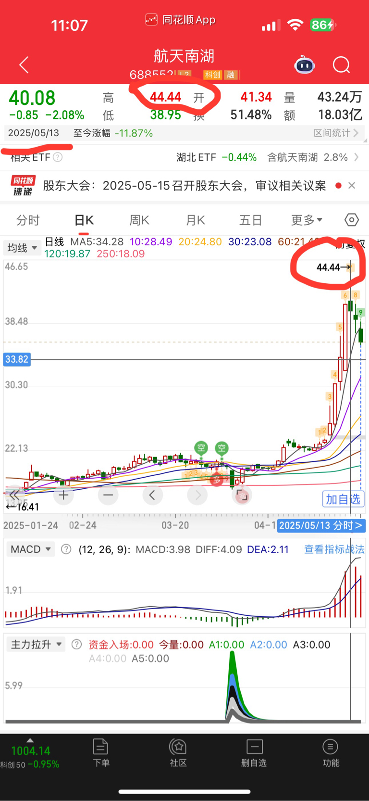Read 股东大会 2025-05-15 announcement
Viewport: 369px width, 801px height.
(x=184, y=186)
